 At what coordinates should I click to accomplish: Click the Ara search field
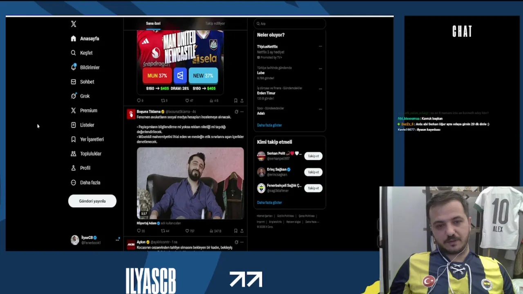click(x=290, y=24)
